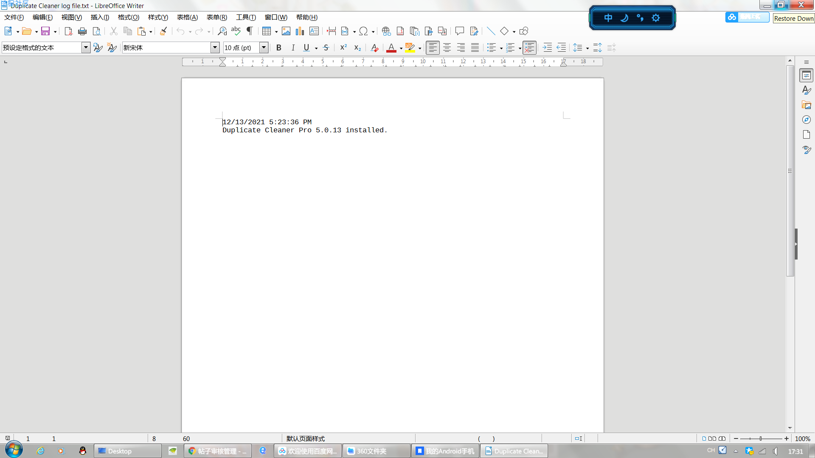Screen dimensions: 815x458
Task: Insert a page break
Action: point(332,31)
